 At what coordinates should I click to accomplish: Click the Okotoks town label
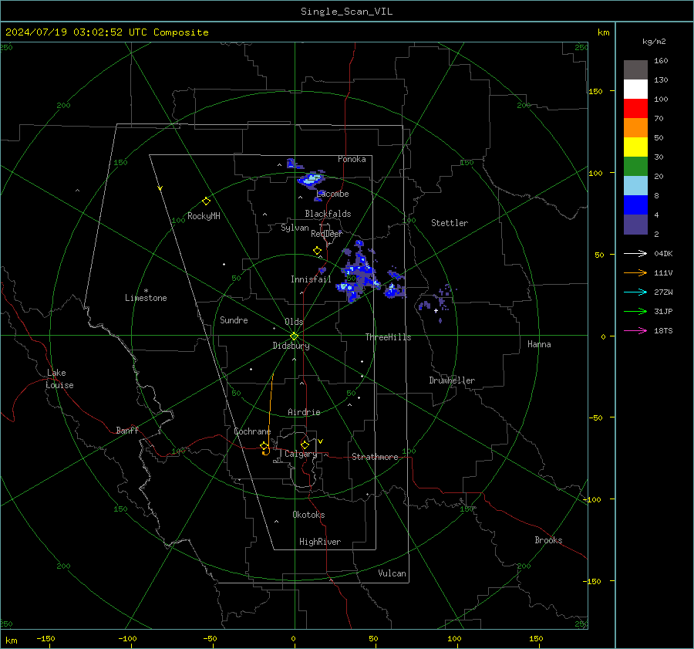click(308, 515)
